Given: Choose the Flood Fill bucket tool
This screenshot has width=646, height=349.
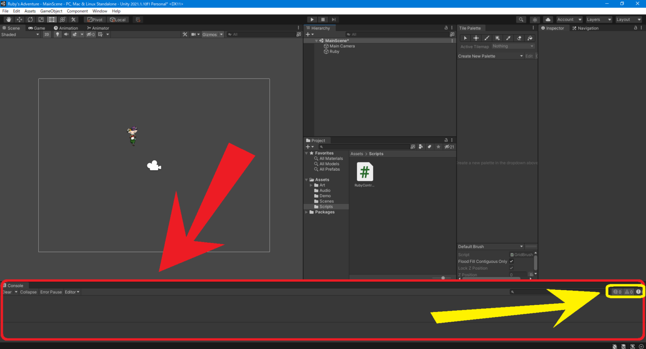Looking at the screenshot, I should [530, 38].
